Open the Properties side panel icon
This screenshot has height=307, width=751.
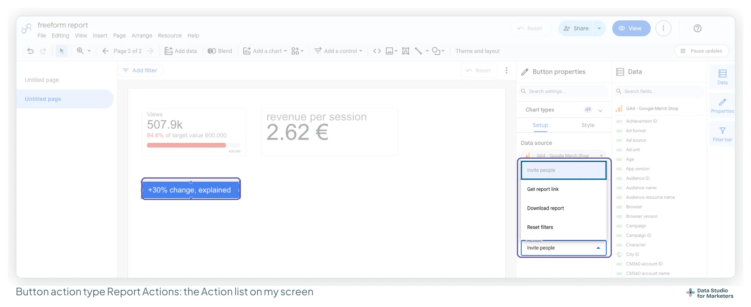coord(722,106)
